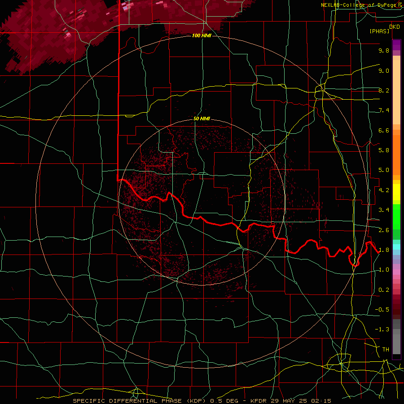Click the 1.8 scale value
This screenshot has width=404, height=404.
384,250
